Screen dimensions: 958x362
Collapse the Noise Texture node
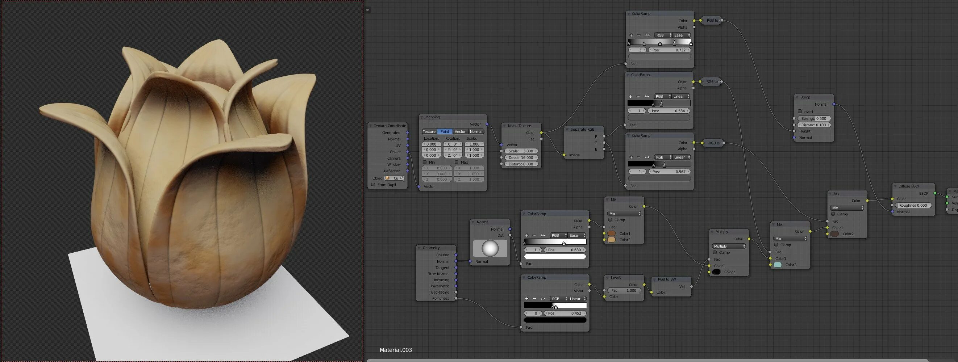pos(505,126)
